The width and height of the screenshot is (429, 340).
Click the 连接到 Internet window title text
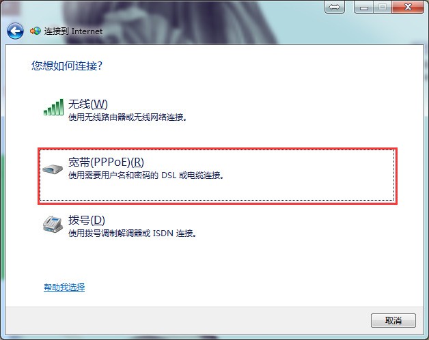coord(73,31)
